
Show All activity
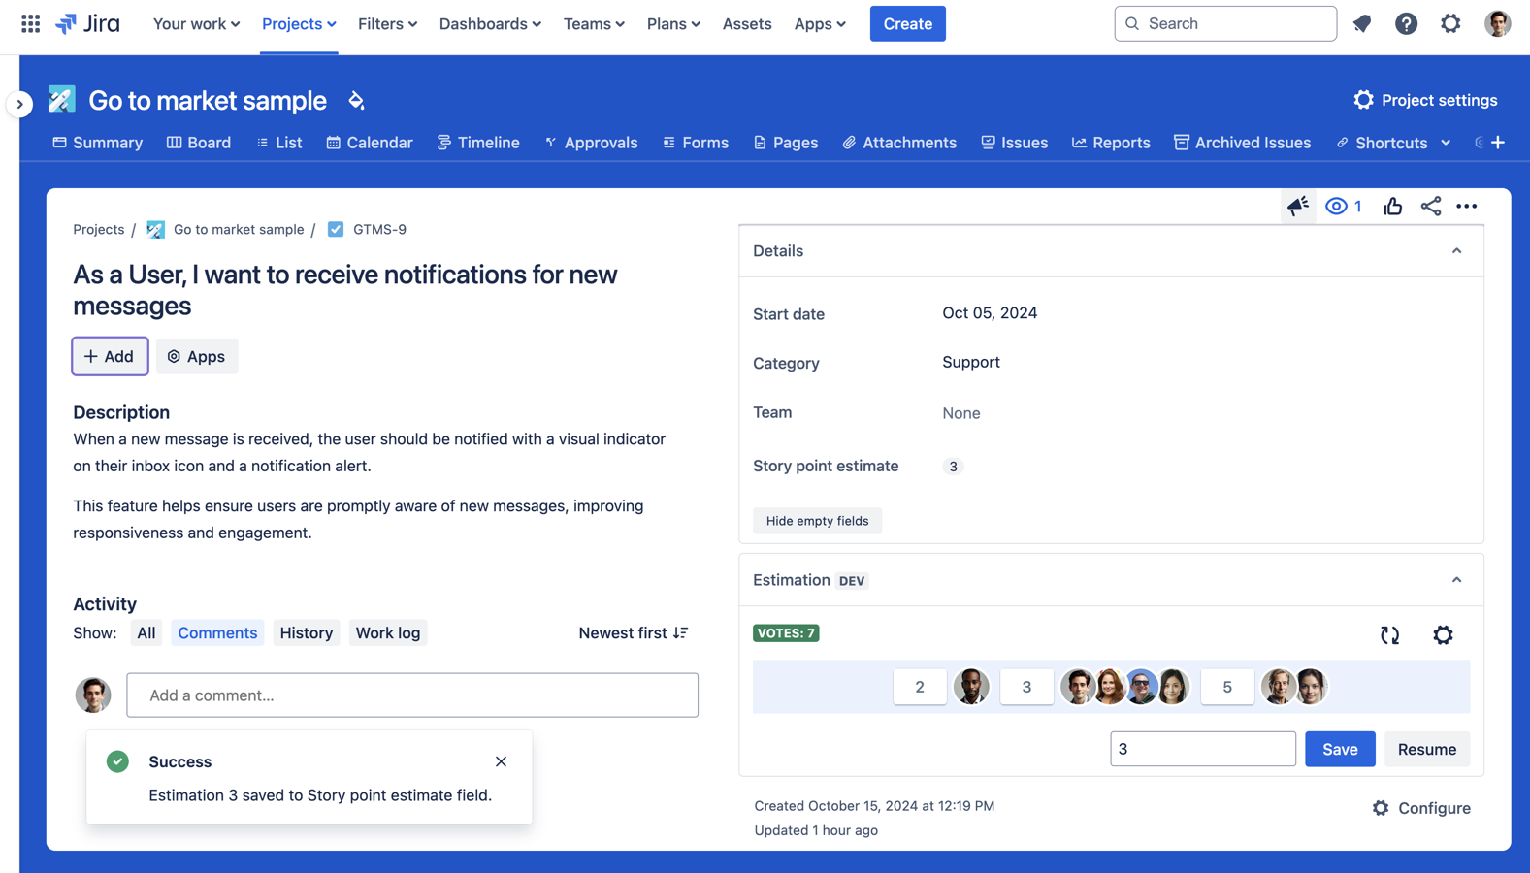coord(146,632)
